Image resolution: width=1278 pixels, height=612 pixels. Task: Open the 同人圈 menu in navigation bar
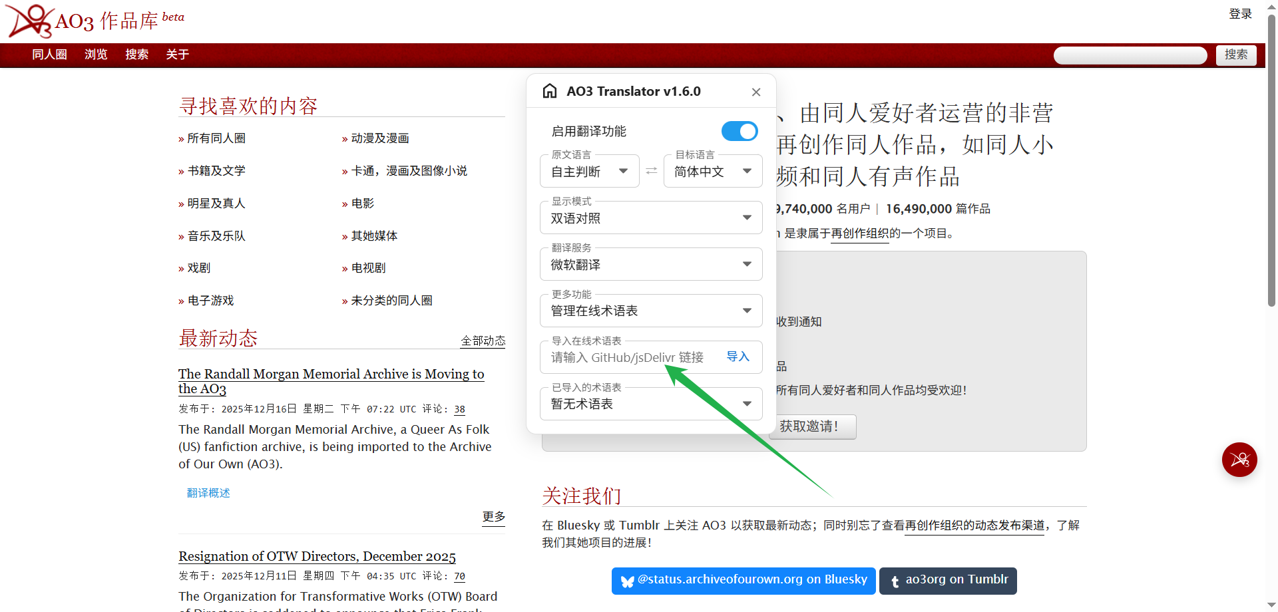coord(49,55)
